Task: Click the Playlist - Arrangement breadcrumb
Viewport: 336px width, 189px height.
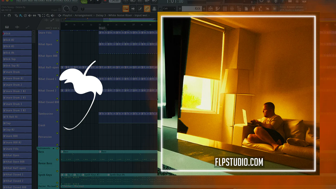Action: [77, 15]
